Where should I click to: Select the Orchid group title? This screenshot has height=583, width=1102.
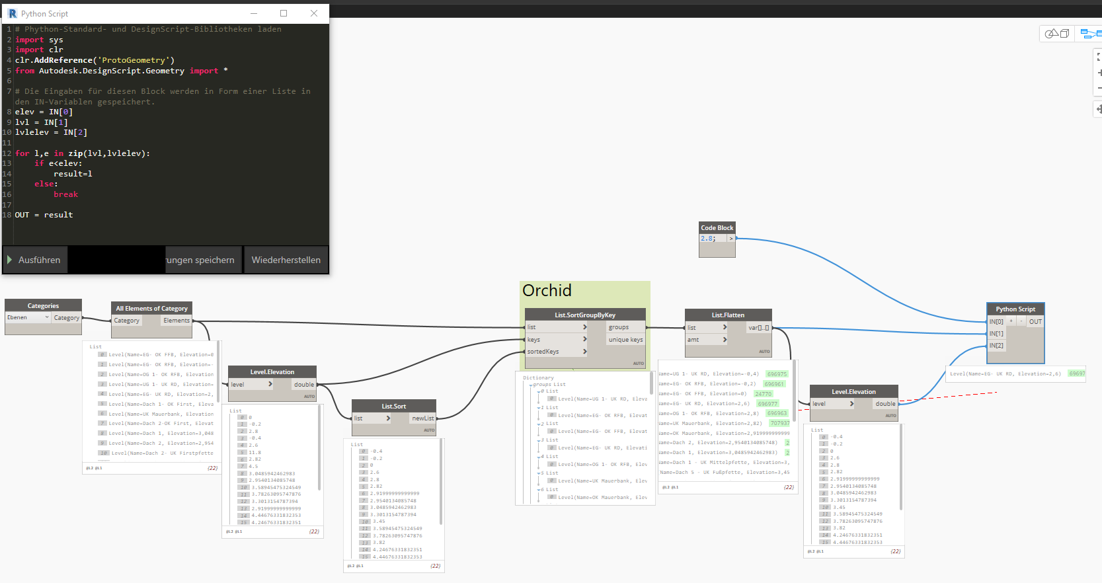pos(547,290)
